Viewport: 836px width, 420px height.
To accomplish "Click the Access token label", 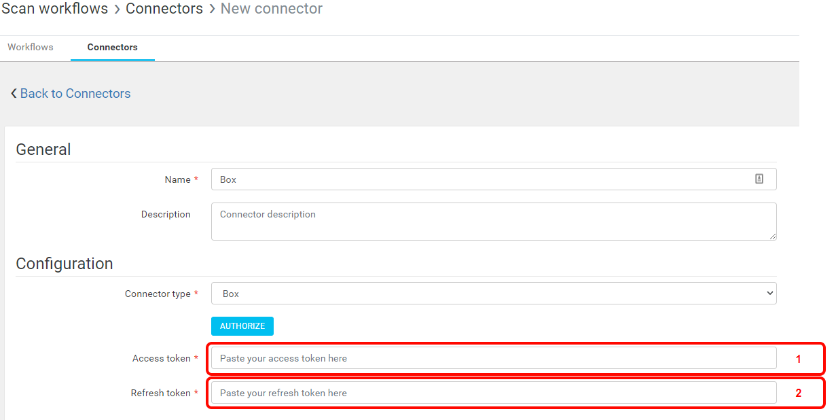I will point(162,359).
